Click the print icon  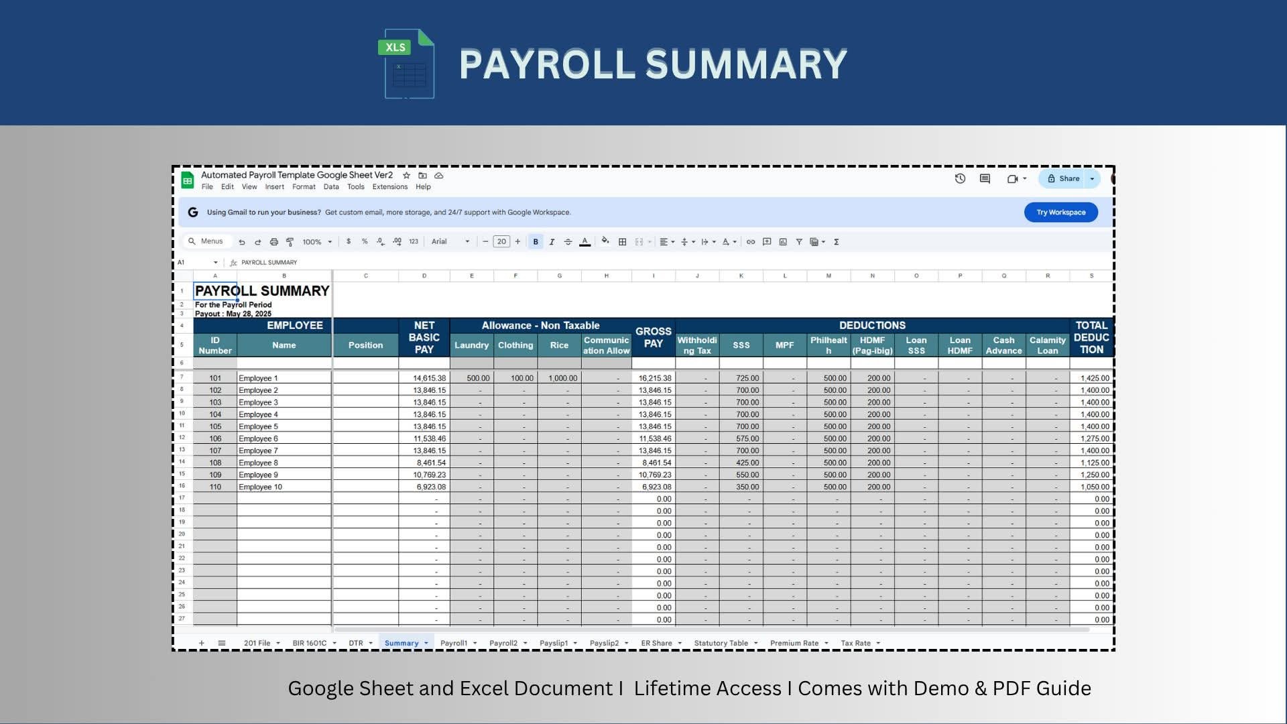click(x=273, y=242)
